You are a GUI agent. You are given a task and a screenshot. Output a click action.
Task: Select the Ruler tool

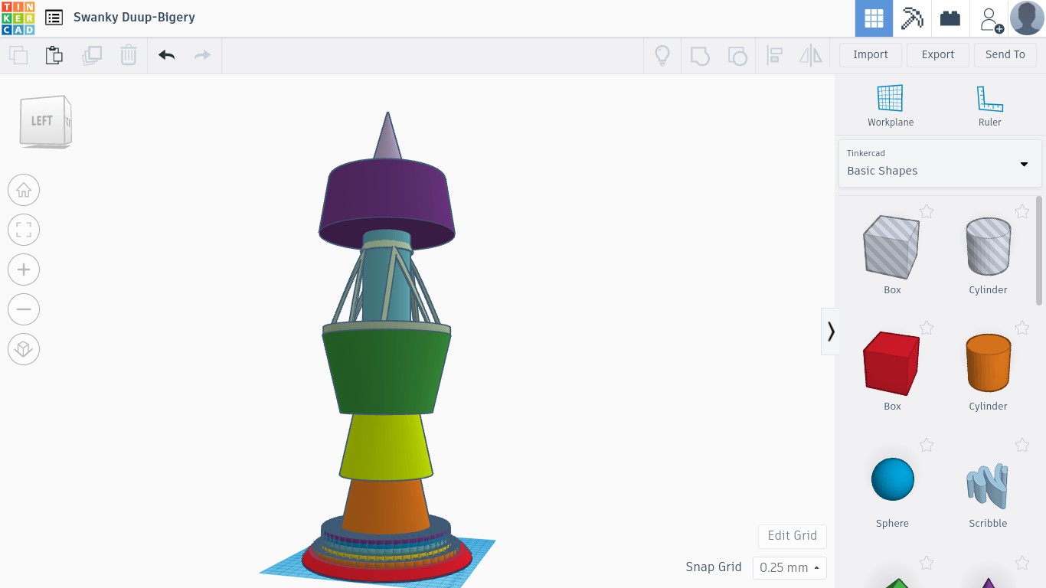[989, 105]
